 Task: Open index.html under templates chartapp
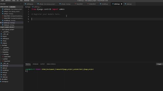tap(7, 57)
